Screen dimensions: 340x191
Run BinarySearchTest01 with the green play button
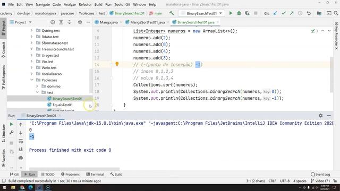(231, 13)
